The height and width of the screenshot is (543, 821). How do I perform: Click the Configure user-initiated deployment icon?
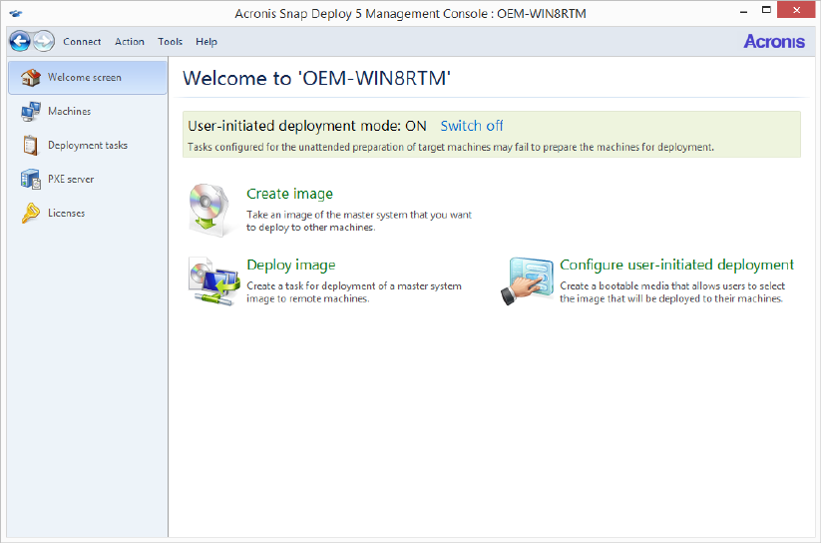coord(527,280)
